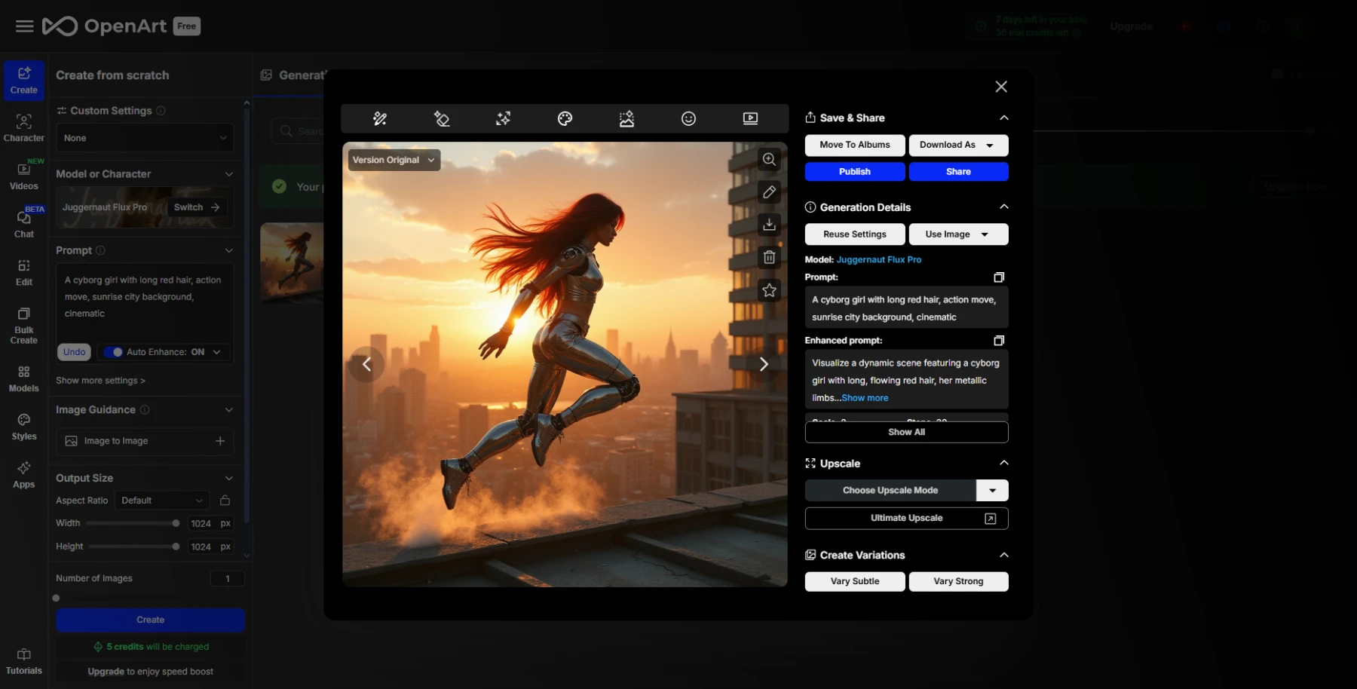
Task: Collapse the Save & Share section
Action: [x=1003, y=118]
